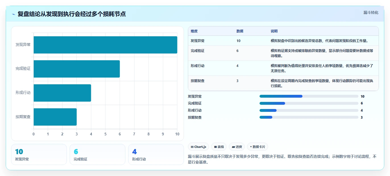Click the 维度 column header
Screen dimensions: 390x176
pos(194,31)
